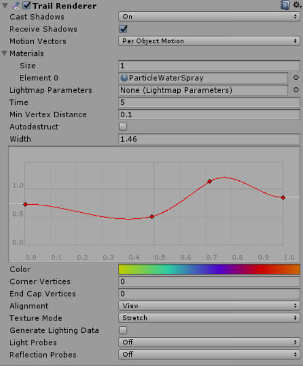
Task: Select the curve keyframe near 0.7
Action: pyautogui.click(x=210, y=181)
